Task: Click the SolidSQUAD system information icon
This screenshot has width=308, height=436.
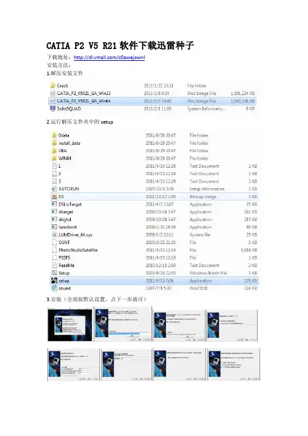Action: pyautogui.click(x=53, y=109)
